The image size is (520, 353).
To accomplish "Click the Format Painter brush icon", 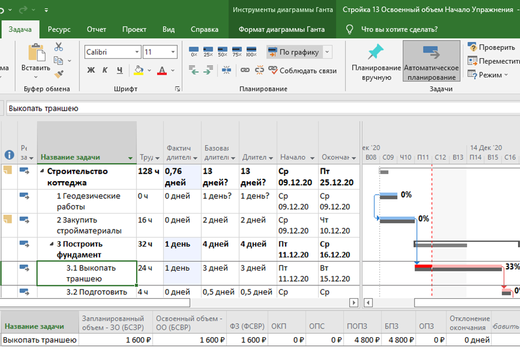I will point(58,74).
